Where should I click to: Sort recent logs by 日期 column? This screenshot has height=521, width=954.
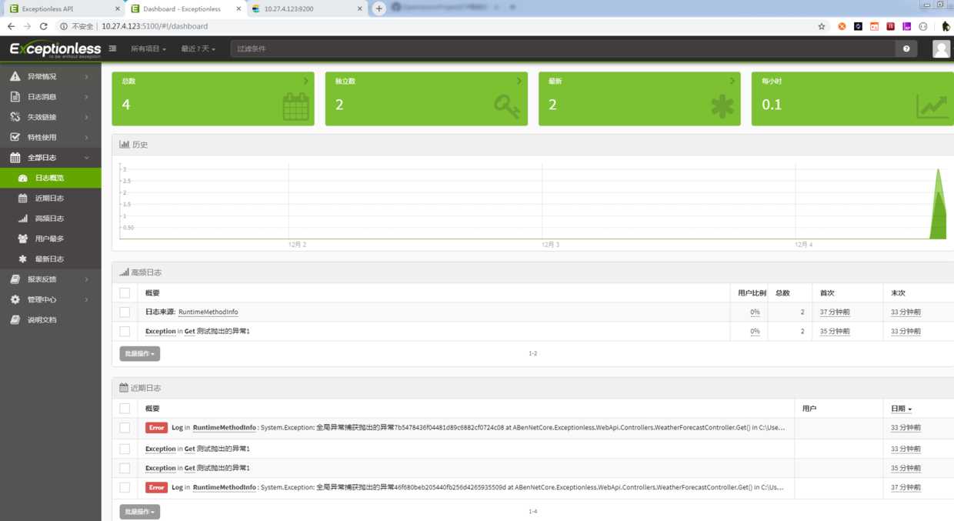tap(902, 409)
